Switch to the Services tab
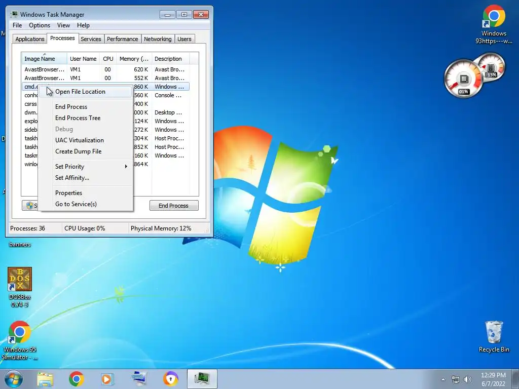Viewport: 519px width, 389px height. [x=91, y=38]
